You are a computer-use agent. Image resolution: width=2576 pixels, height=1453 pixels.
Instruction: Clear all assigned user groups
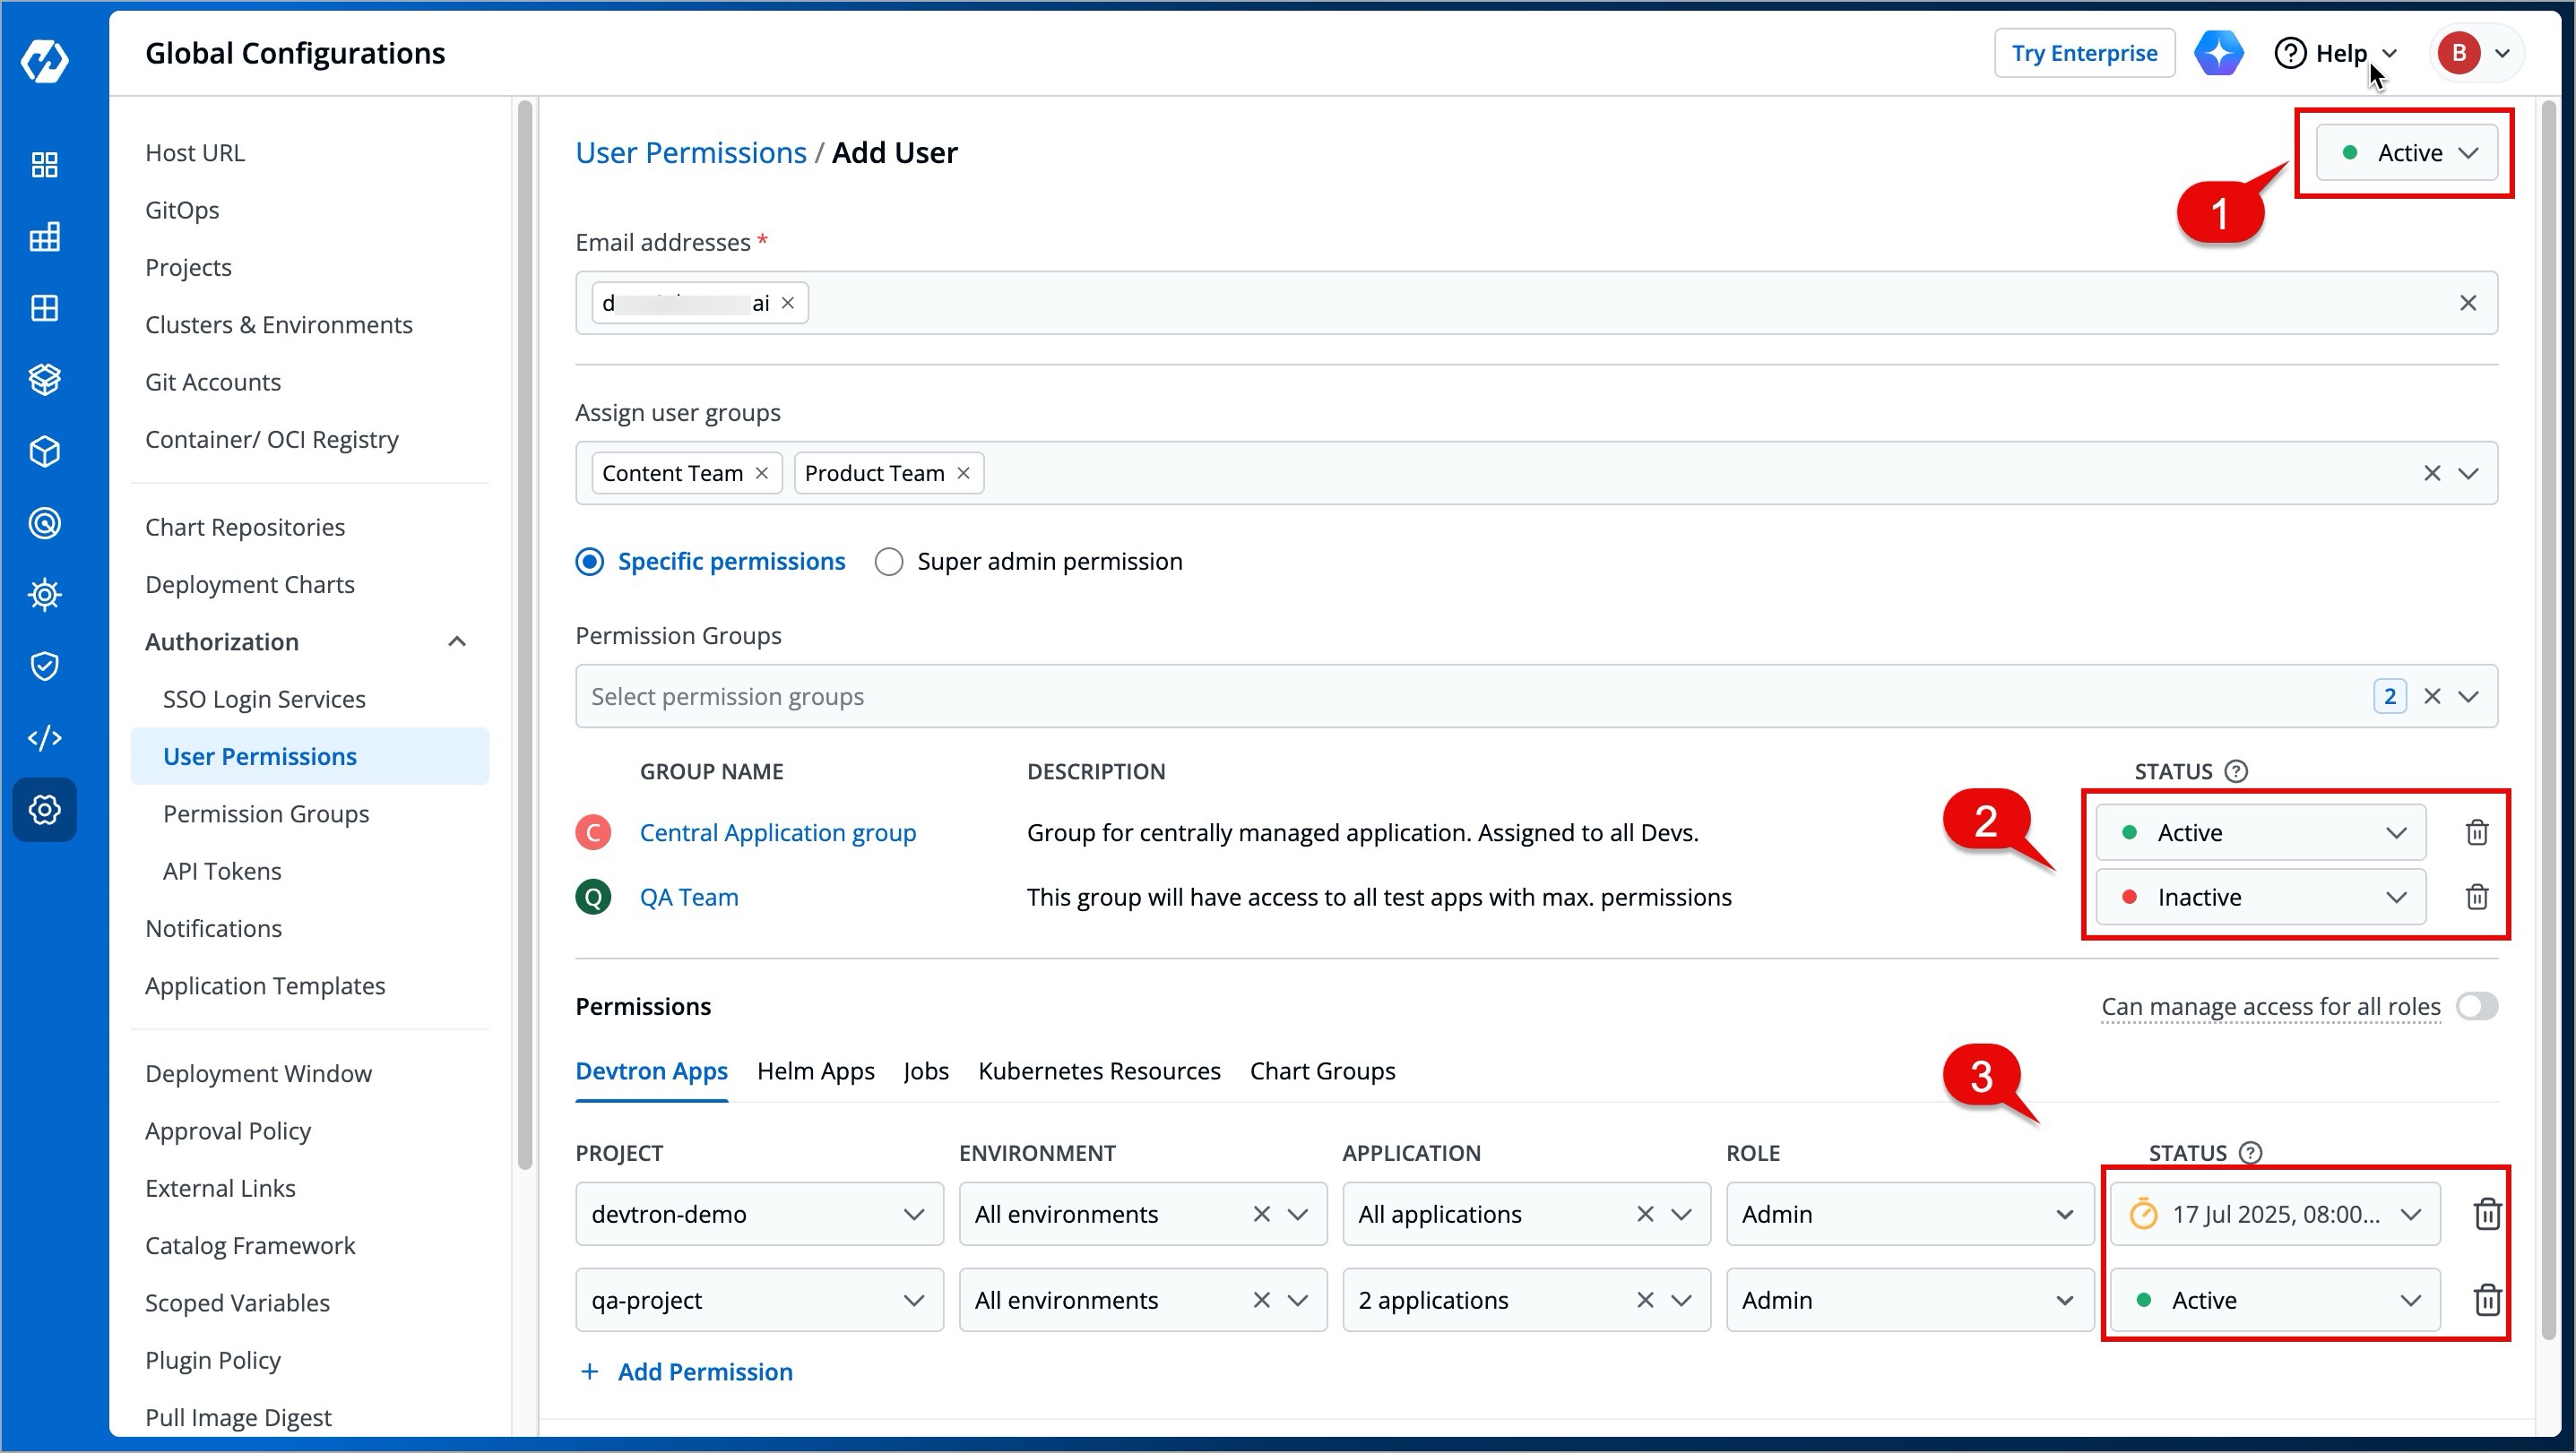[2432, 473]
